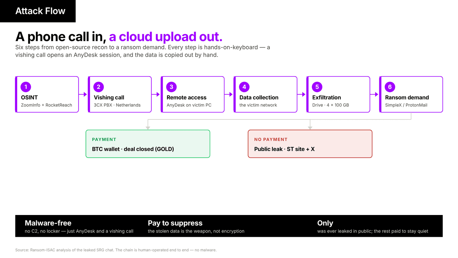The width and height of the screenshot is (458, 258).
Task: Click the Pay to suppress heading
Action: click(x=175, y=223)
